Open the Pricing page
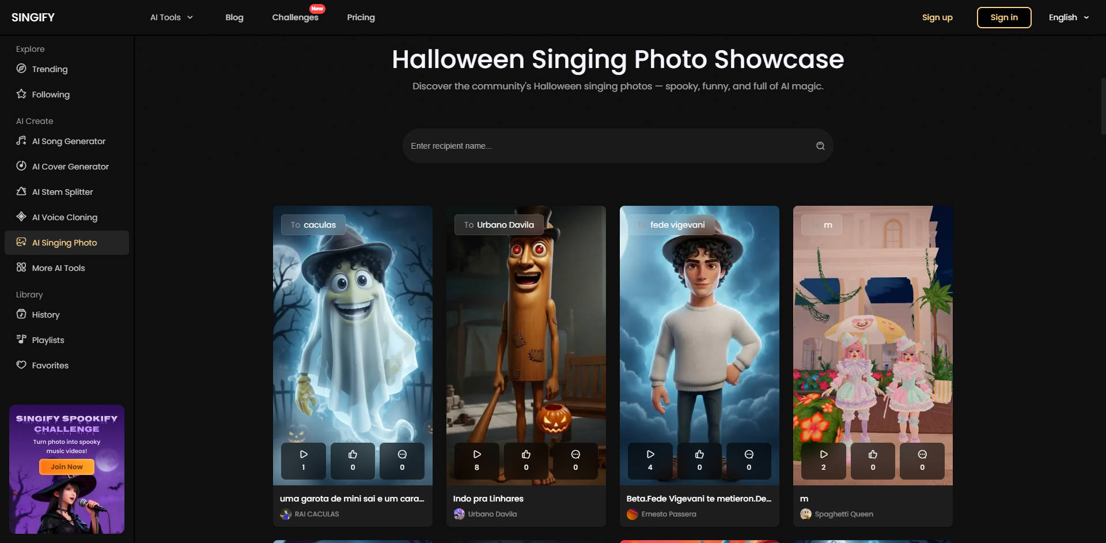The height and width of the screenshot is (543, 1106). click(x=361, y=17)
